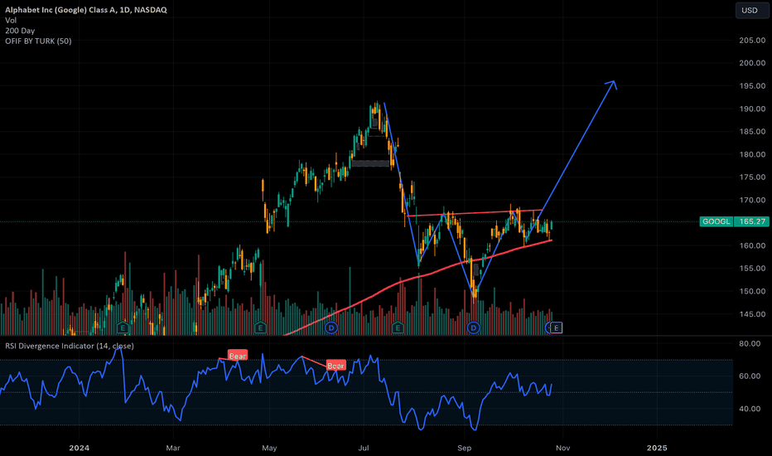The width and height of the screenshot is (772, 456).
Task: Select the OFIF BY TURK (50) legend
Action: [x=38, y=41]
